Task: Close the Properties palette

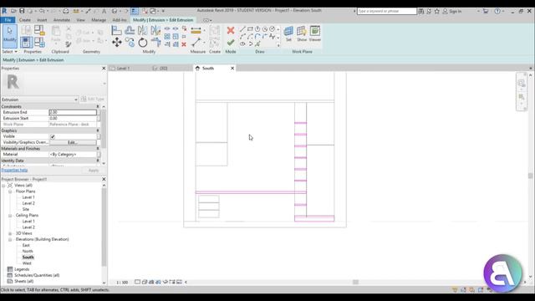Action: [x=104, y=69]
